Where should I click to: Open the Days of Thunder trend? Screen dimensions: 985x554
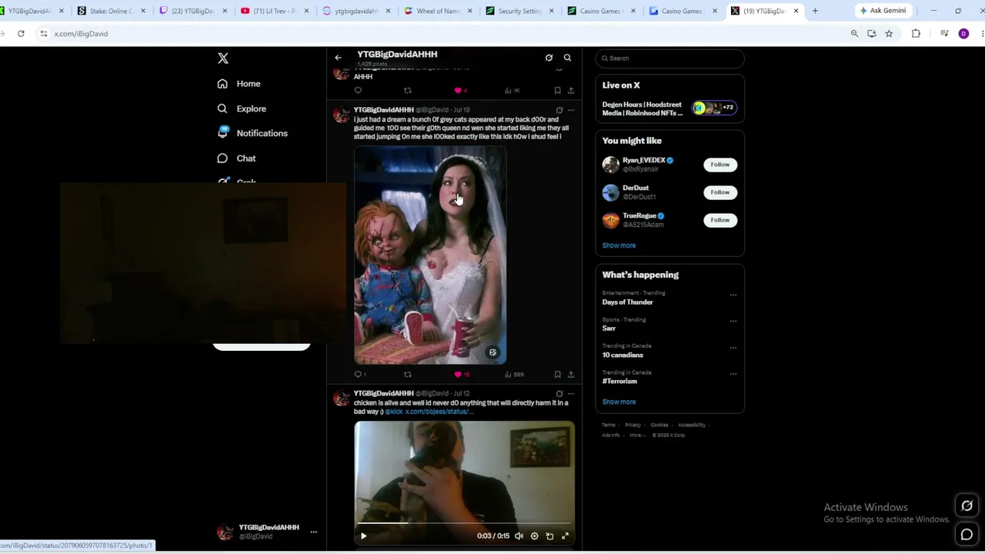(627, 302)
